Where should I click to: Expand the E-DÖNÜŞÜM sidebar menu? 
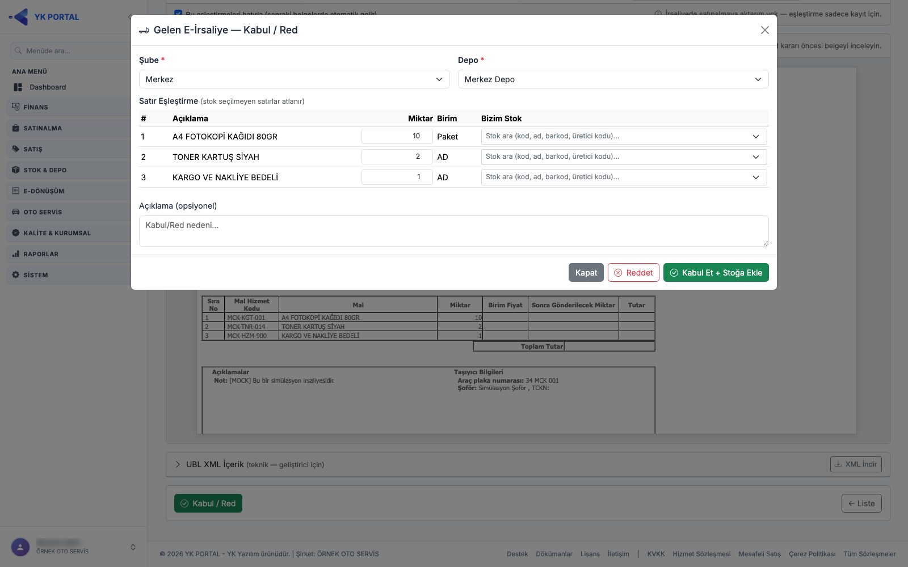pyautogui.click(x=69, y=191)
